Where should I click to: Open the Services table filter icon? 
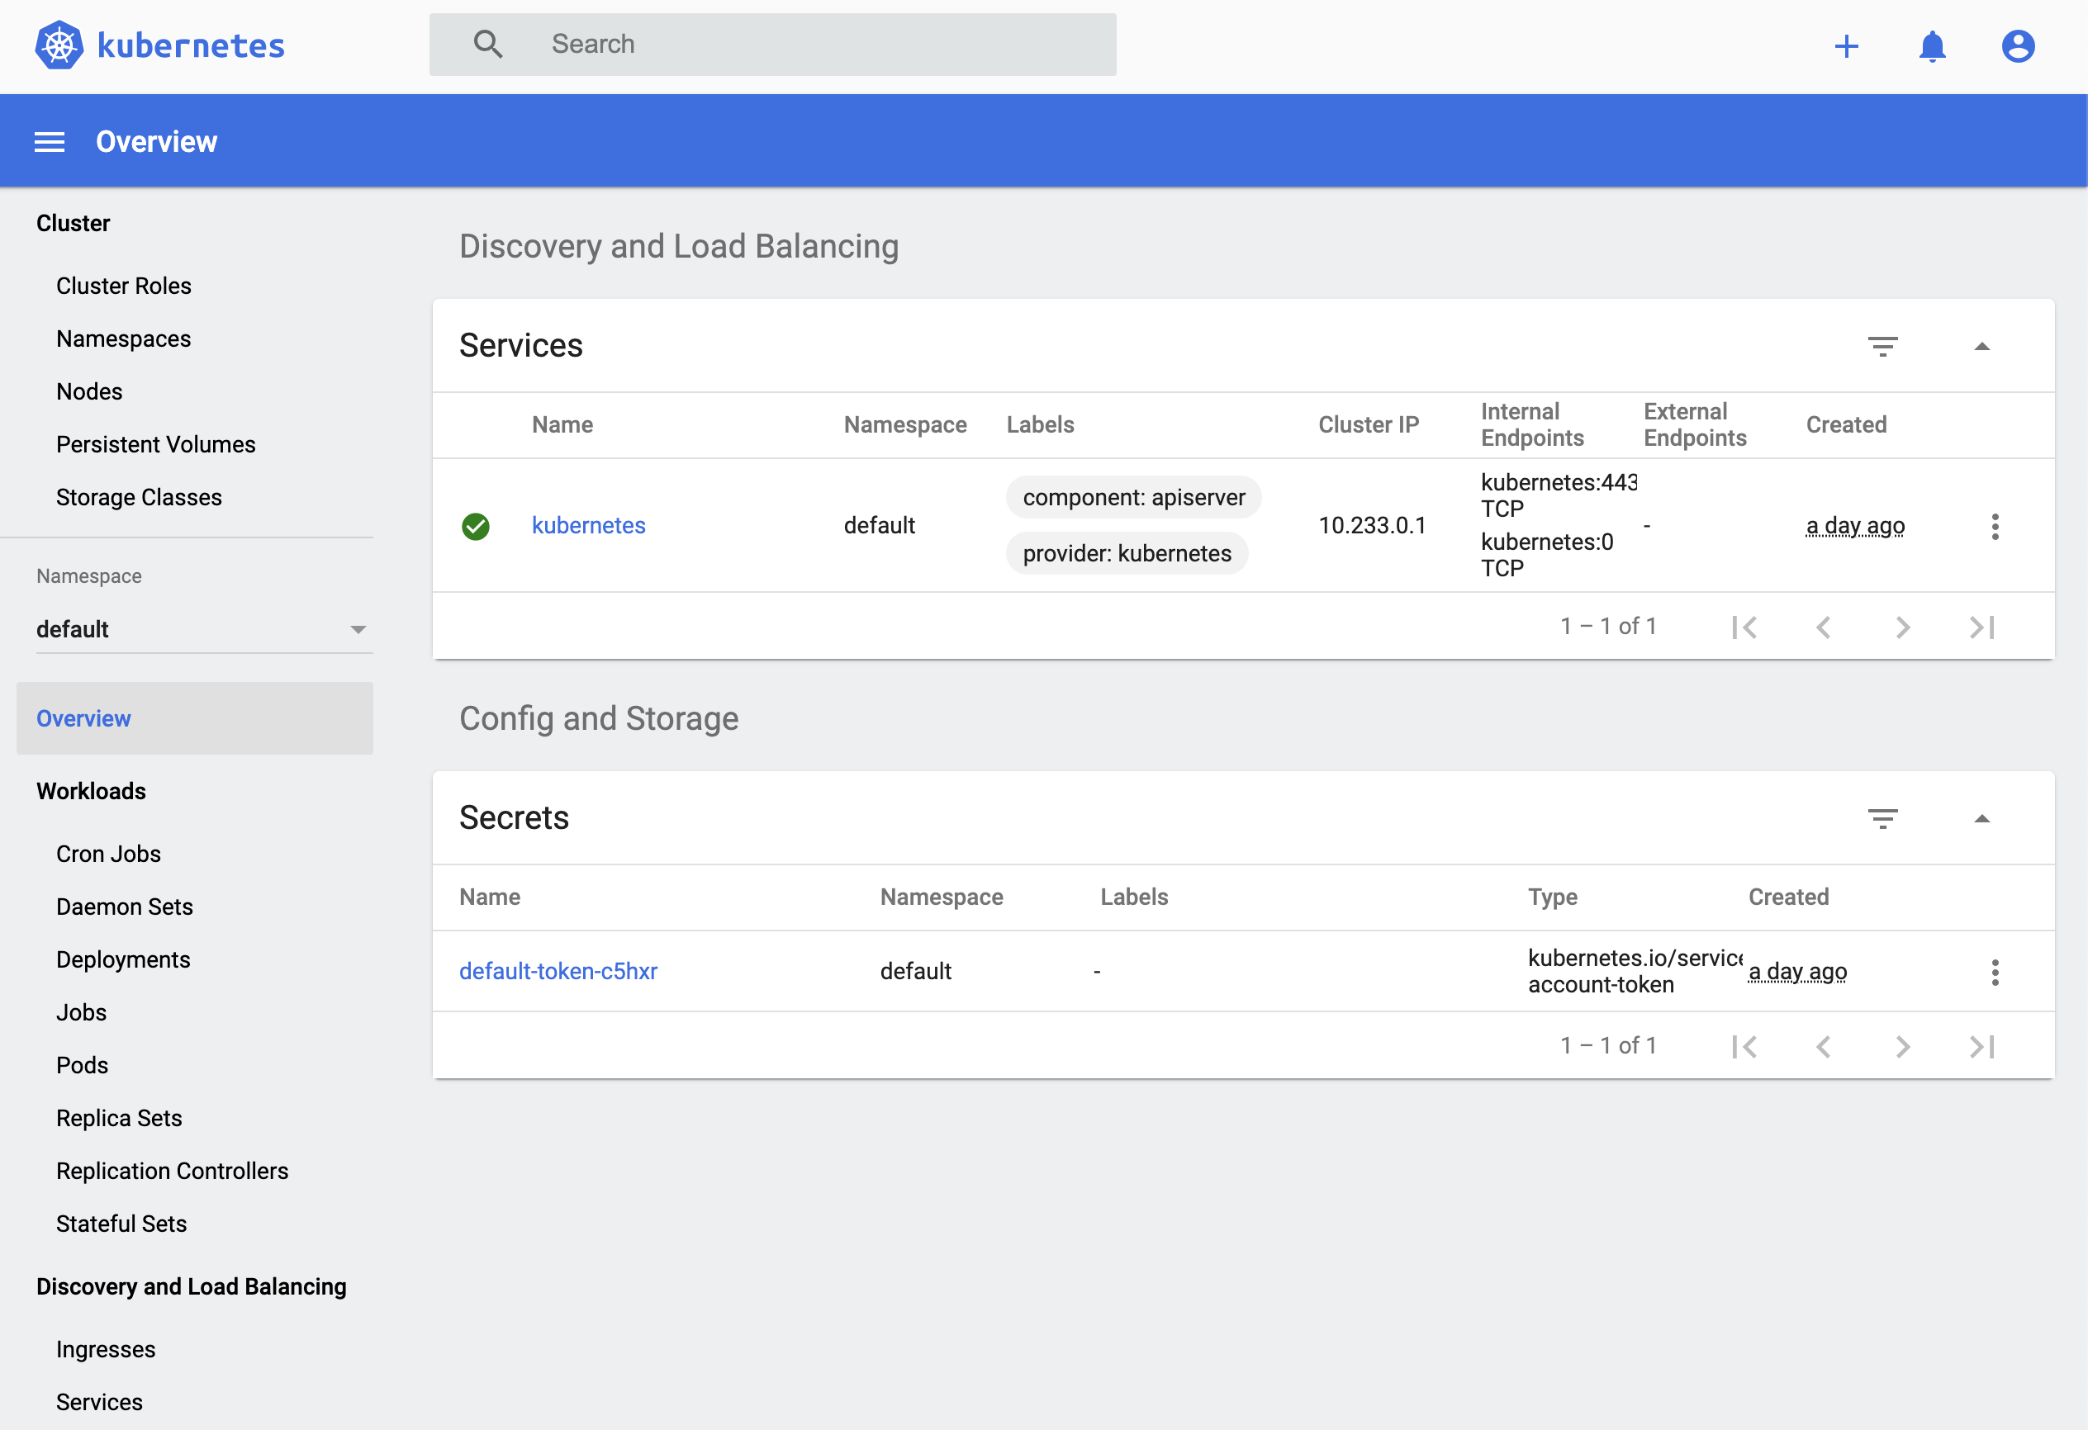pyautogui.click(x=1882, y=346)
